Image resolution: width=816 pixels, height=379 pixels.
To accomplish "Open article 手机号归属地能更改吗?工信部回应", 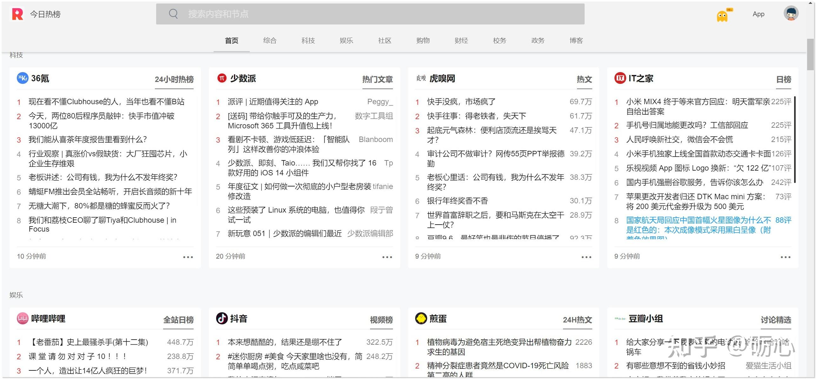I will coord(687,125).
